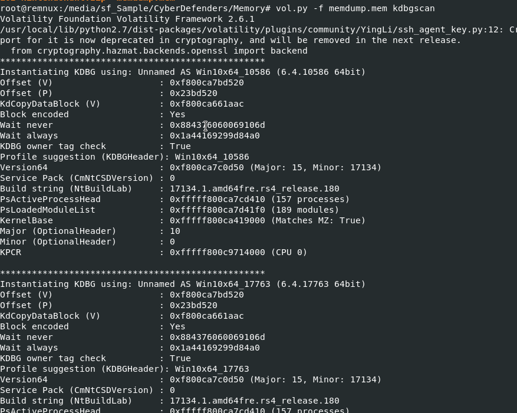
Task: Click the first Wait always value 0x1a44169299d84a0
Action: point(215,136)
